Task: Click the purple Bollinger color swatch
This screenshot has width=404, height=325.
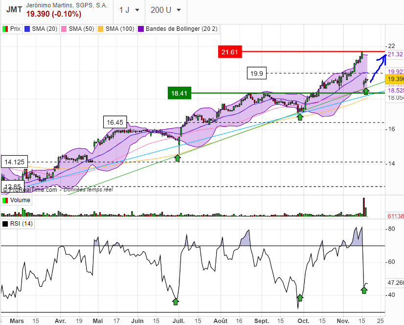Action: (x=141, y=29)
